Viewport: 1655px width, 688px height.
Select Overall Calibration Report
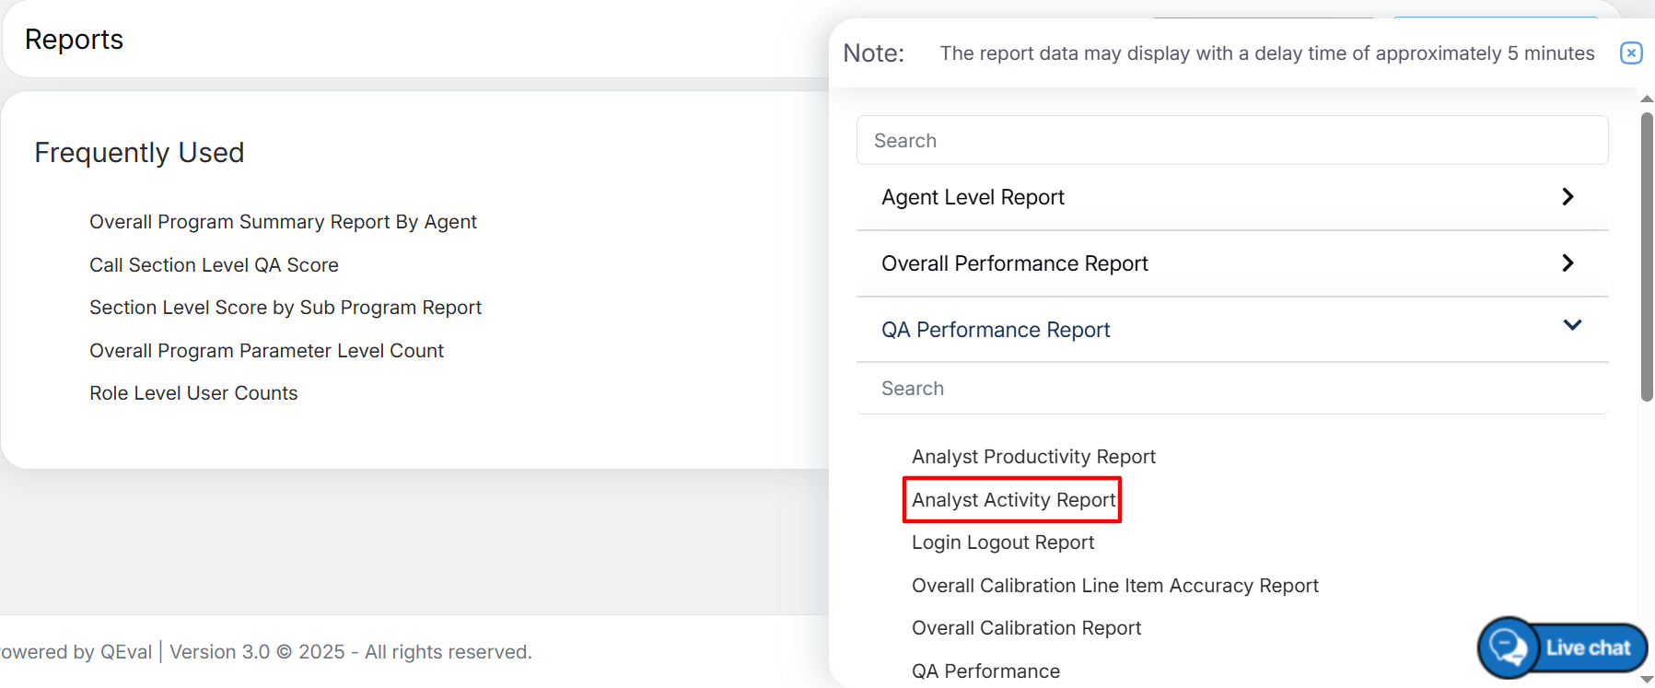click(x=1026, y=628)
